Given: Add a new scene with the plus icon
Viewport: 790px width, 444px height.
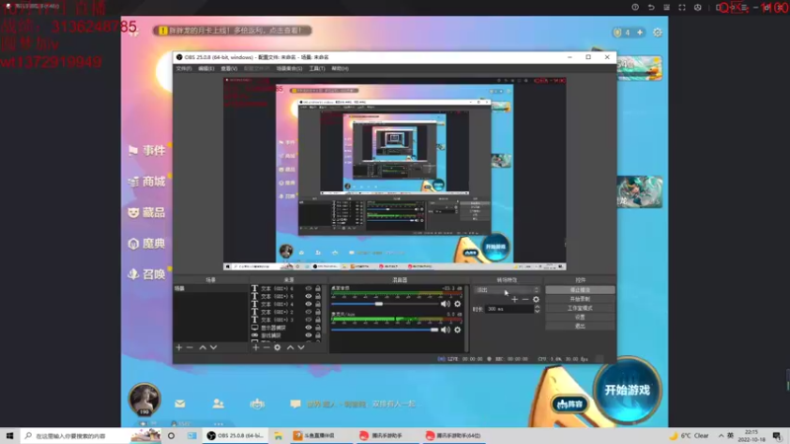Looking at the screenshot, I should pos(179,347).
